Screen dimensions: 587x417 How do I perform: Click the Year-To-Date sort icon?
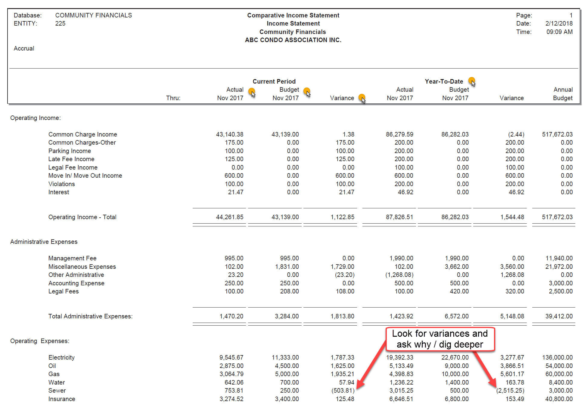click(x=476, y=81)
